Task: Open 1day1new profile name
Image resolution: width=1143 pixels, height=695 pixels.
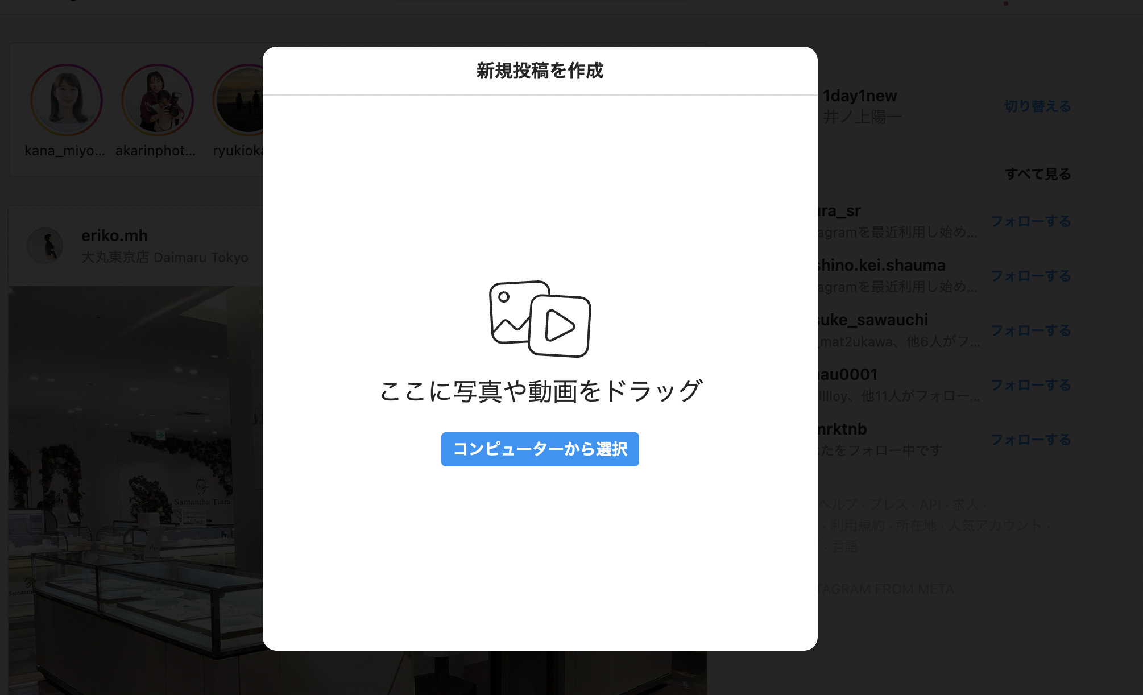Action: pyautogui.click(x=859, y=96)
